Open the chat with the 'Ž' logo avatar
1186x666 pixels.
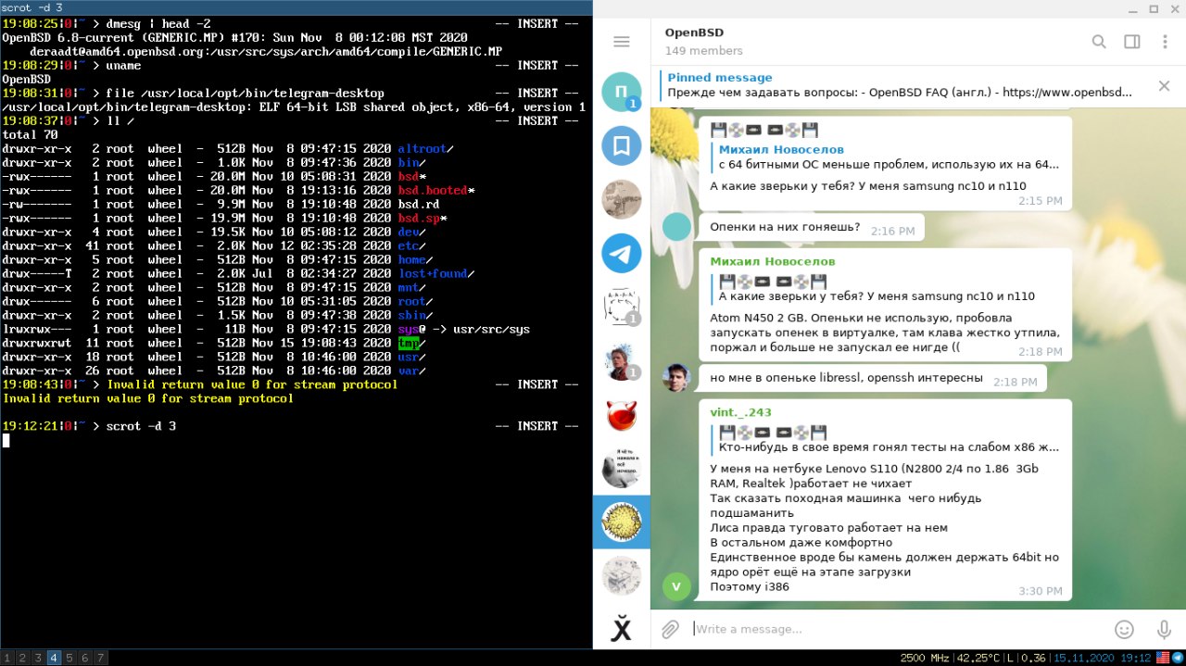coord(622,629)
